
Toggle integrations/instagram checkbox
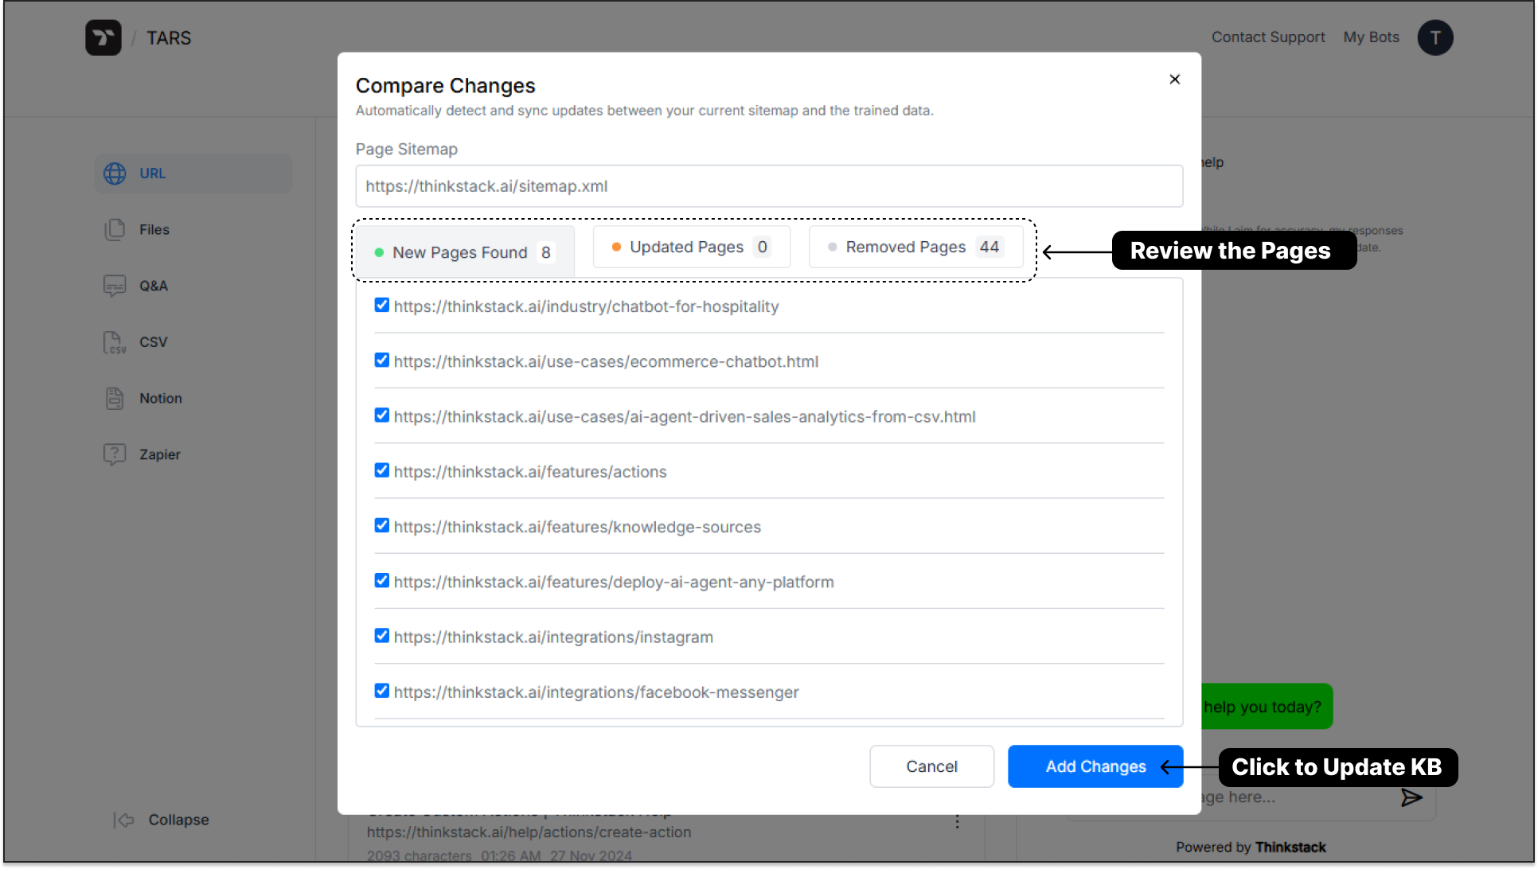(382, 635)
